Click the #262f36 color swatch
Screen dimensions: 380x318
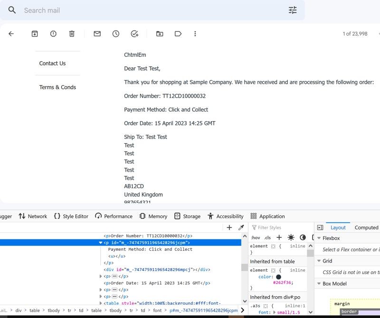pyautogui.click(x=278, y=277)
